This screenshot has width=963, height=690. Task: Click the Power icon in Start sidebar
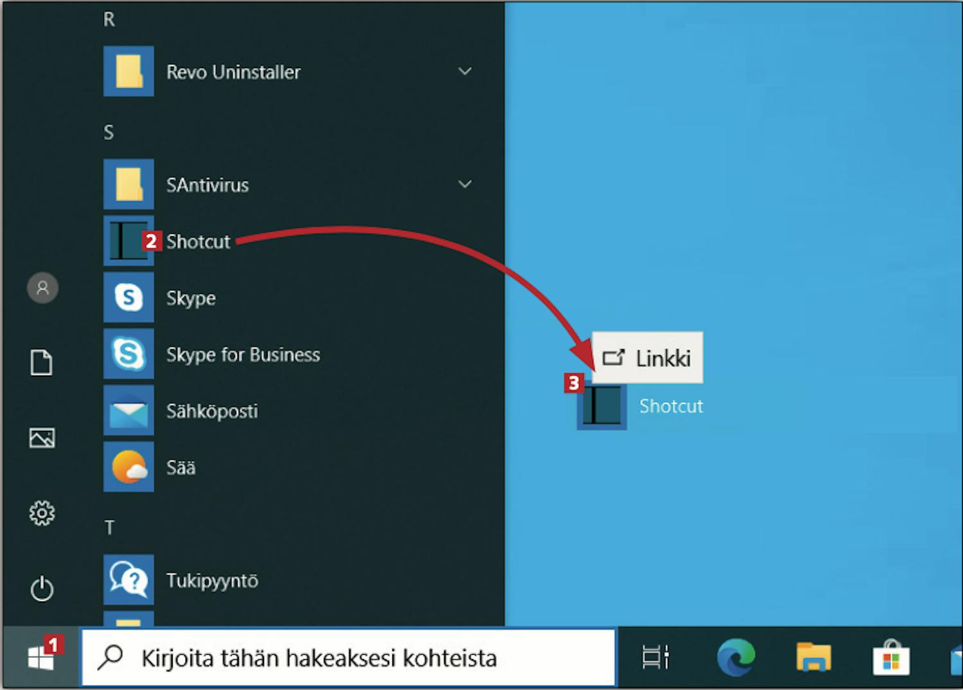click(x=42, y=589)
